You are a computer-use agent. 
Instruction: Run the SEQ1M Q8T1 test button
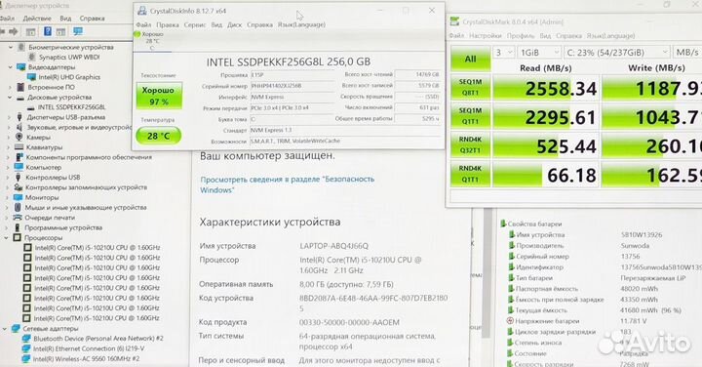point(470,88)
